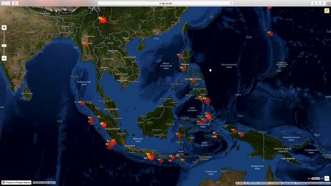This screenshot has height=186, width=331.
Task: Open map in Yandex Maps button
Action: point(16,182)
